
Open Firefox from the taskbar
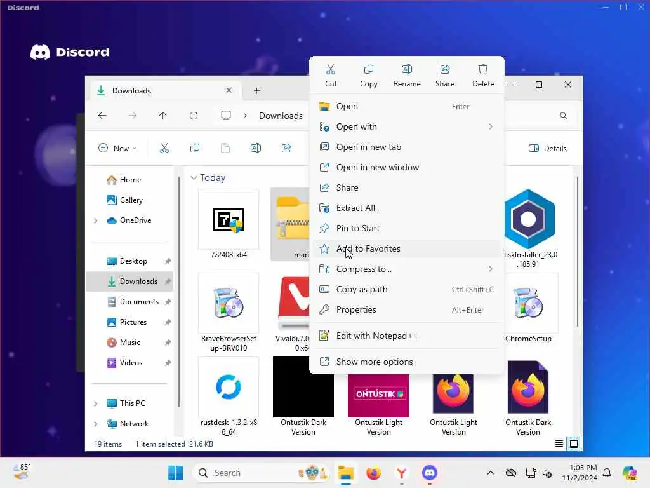pyautogui.click(x=373, y=473)
